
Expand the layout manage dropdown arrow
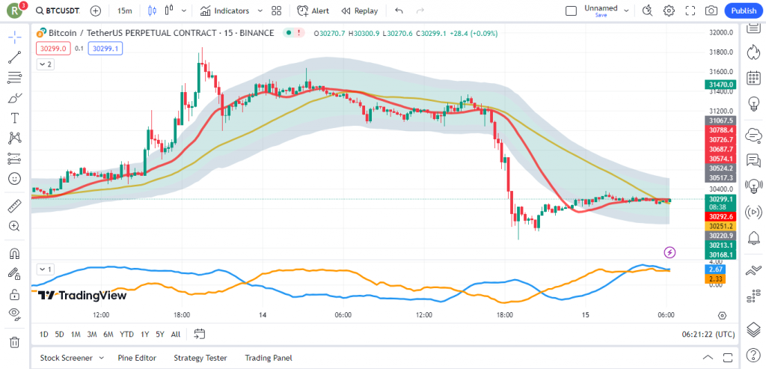click(627, 10)
